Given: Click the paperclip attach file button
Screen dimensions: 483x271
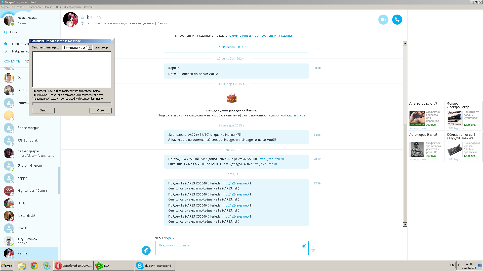Looking at the screenshot, I should point(146,250).
